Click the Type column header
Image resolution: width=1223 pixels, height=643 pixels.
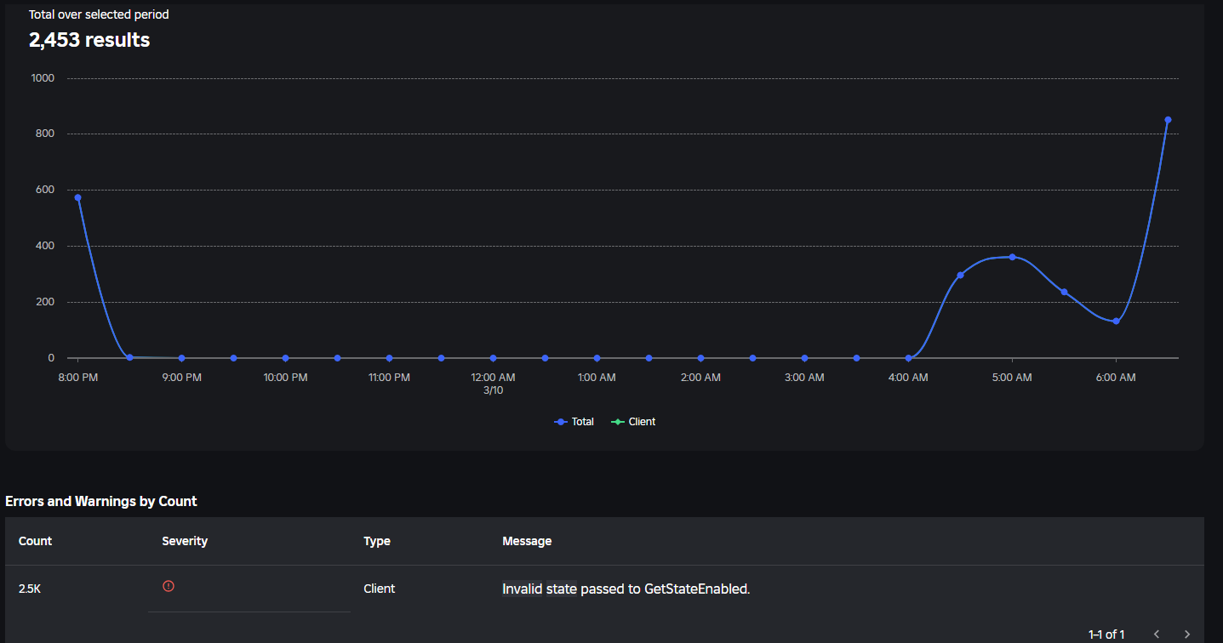(x=377, y=541)
